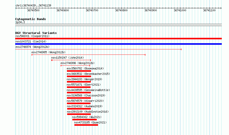Screen dimensions: 229x135
Task: Open nsv3196568 (Chaisson2019) label
Action: click(x=86, y=95)
